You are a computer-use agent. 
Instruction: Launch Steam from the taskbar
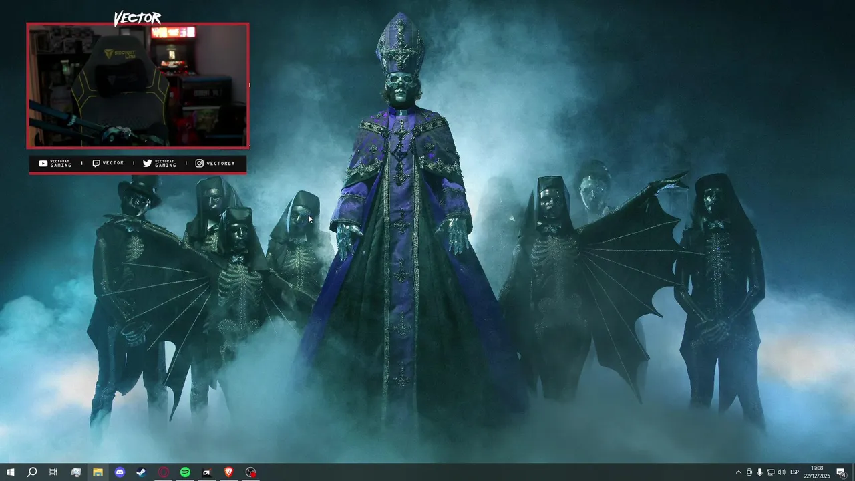(142, 472)
